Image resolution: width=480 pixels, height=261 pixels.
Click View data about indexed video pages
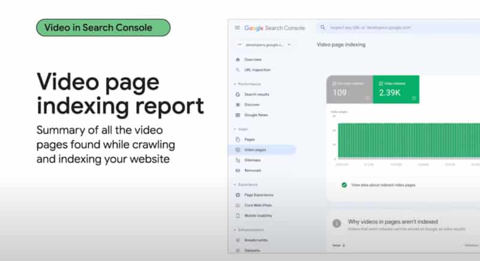[383, 185]
